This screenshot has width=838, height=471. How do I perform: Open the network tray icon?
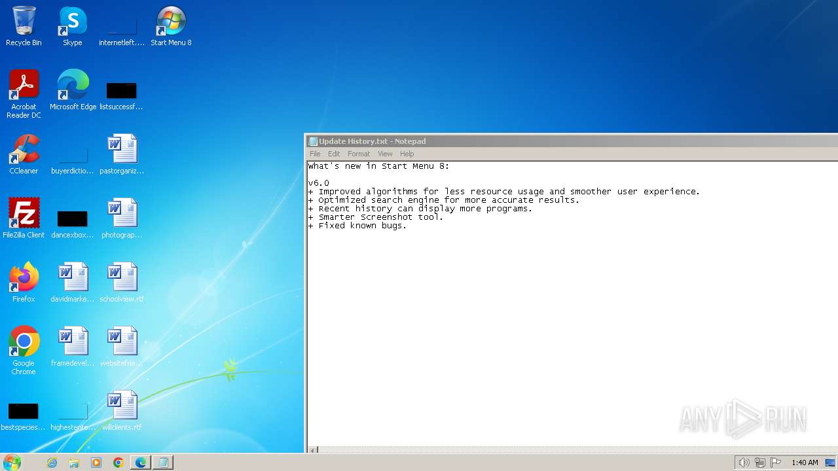(x=760, y=462)
